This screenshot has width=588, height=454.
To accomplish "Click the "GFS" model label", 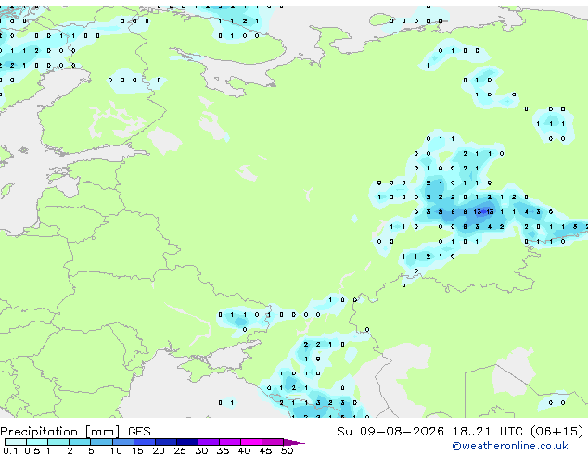I will (x=139, y=432).
